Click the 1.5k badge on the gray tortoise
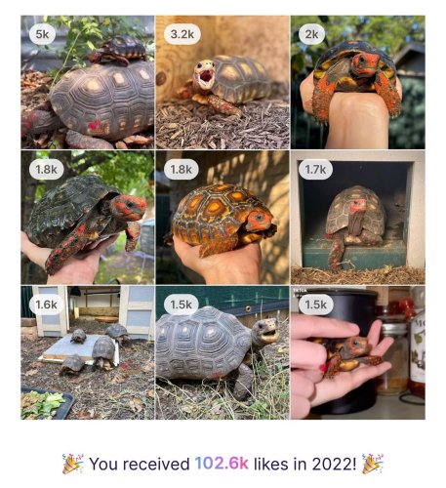 coord(181,305)
